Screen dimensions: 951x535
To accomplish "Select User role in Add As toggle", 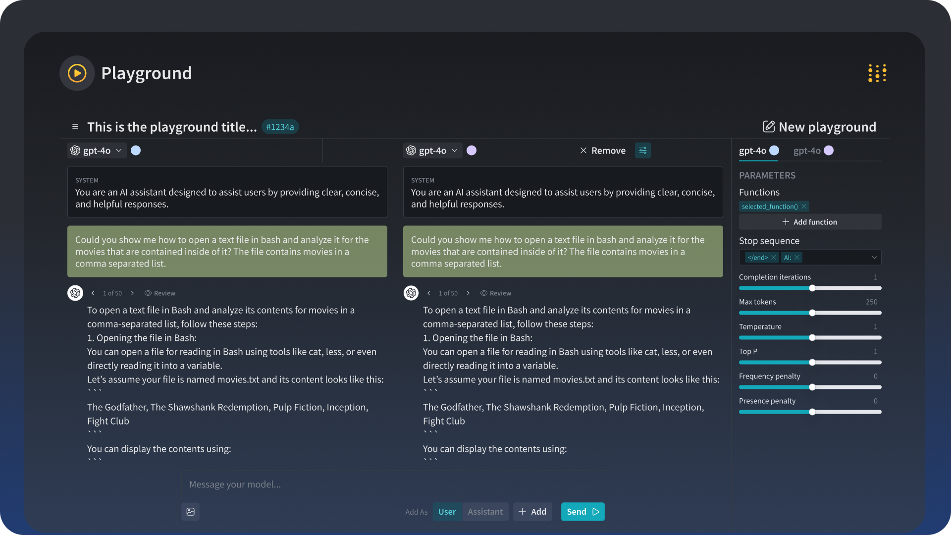I will 447,512.
